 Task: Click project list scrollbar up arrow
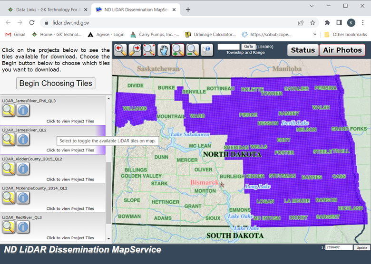(108, 98)
